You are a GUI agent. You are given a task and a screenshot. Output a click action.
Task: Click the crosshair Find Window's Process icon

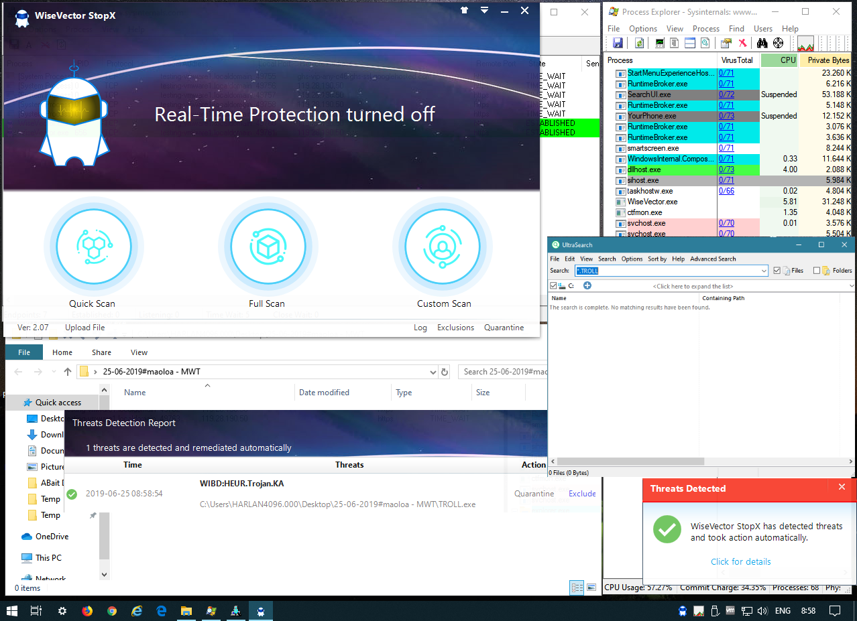click(779, 43)
